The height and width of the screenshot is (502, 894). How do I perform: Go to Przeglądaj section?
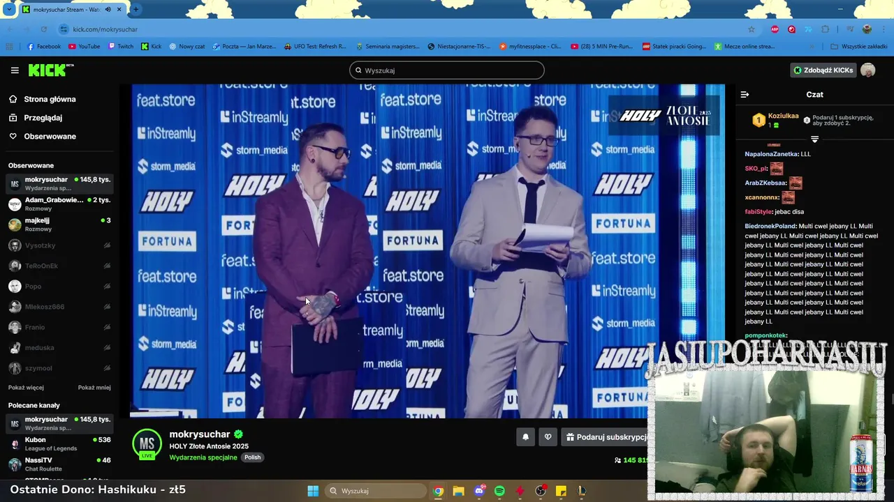43,118
